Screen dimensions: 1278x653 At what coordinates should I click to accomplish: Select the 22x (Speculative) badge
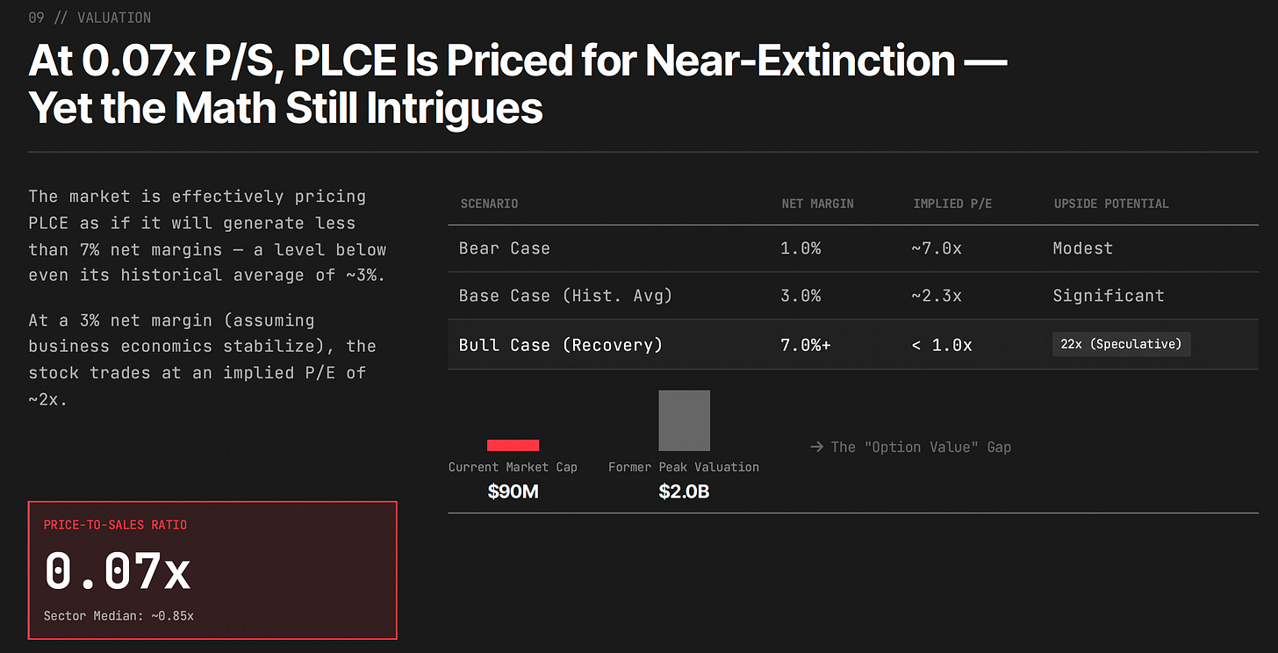[x=1121, y=344]
